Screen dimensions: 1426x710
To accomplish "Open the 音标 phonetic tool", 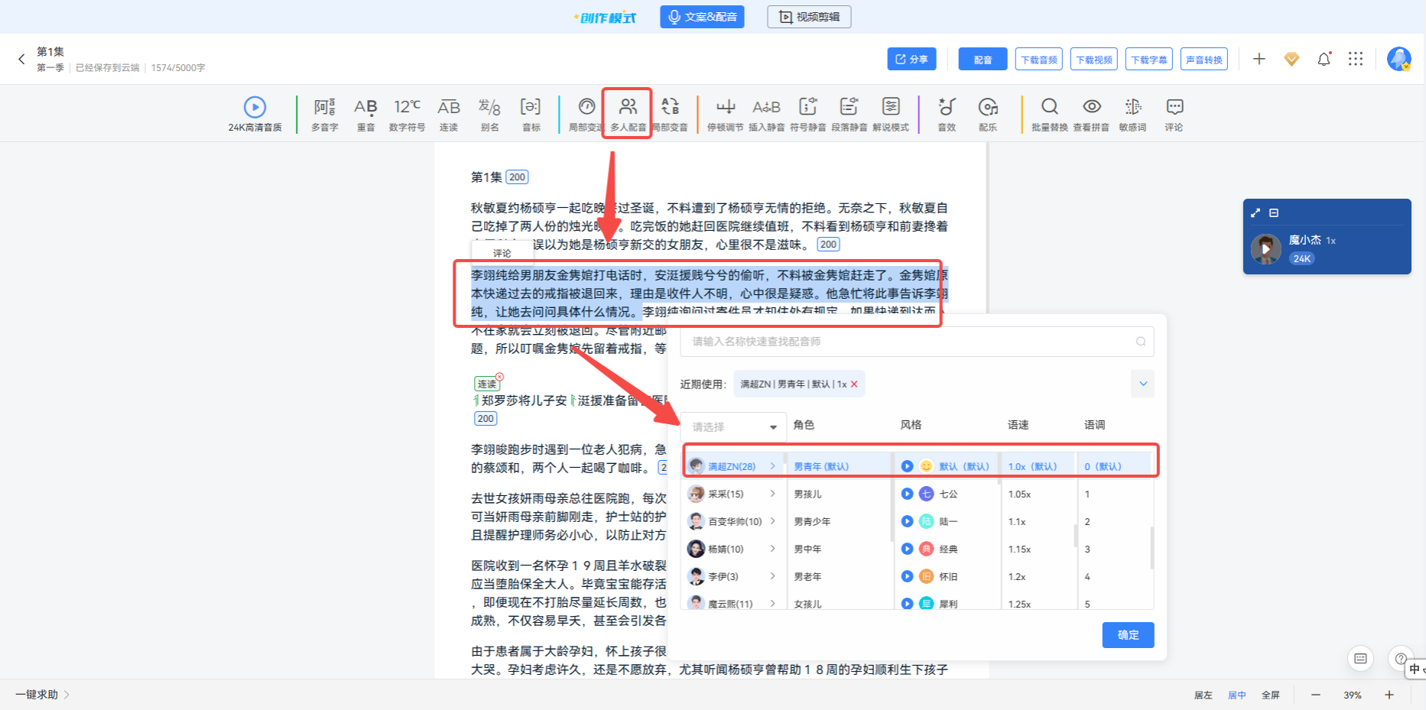I will [531, 115].
